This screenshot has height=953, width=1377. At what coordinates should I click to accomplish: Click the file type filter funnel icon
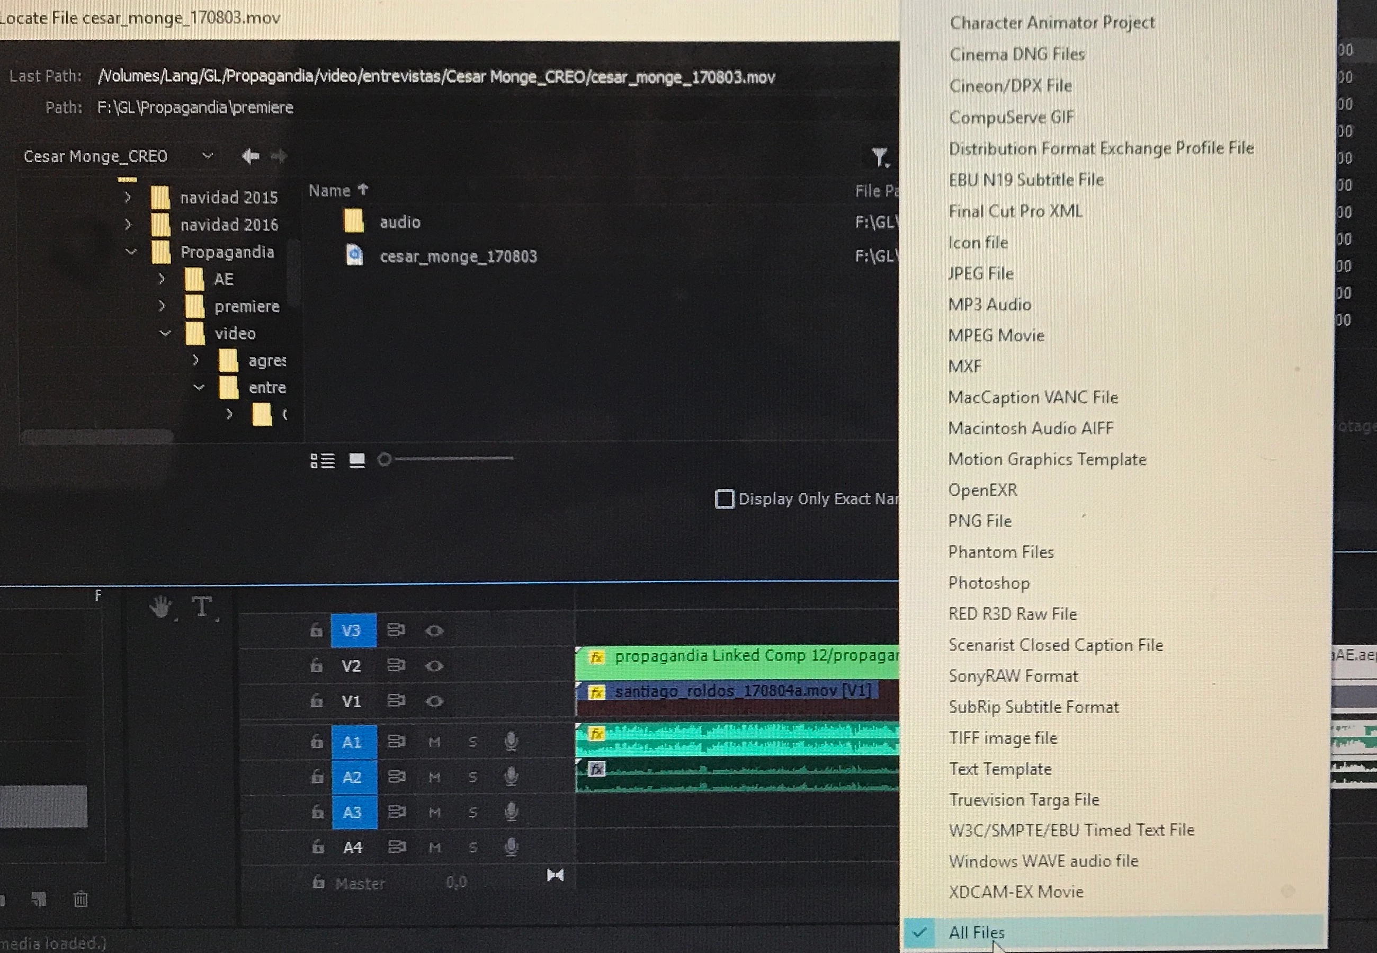click(x=879, y=157)
